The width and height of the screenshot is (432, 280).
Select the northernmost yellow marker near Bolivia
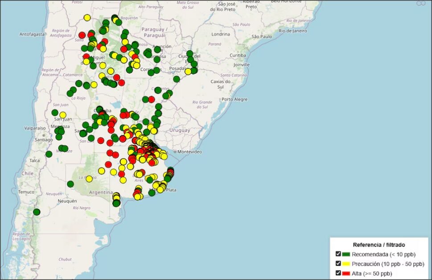(87, 18)
